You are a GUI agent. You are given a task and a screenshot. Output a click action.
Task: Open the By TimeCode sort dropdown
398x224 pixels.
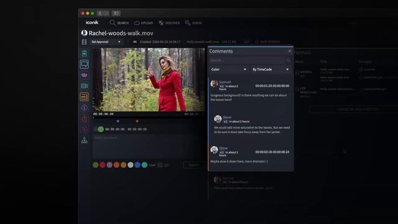click(x=271, y=69)
